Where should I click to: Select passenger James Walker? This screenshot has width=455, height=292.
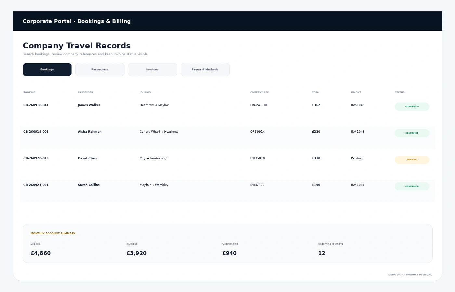pyautogui.click(x=89, y=105)
